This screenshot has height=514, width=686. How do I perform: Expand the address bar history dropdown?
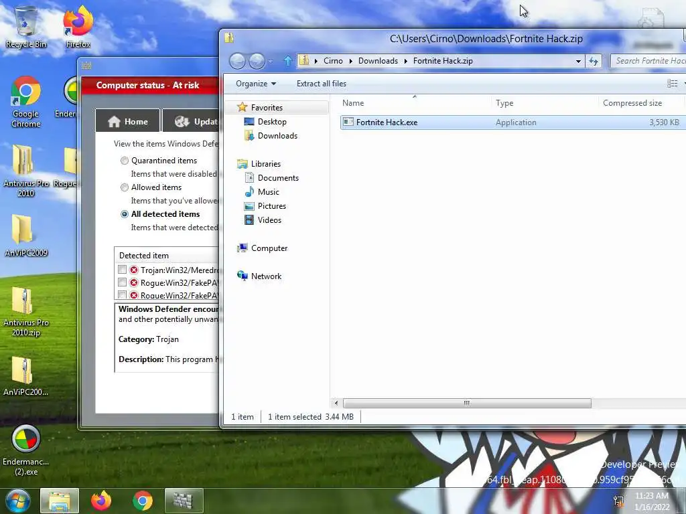578,61
